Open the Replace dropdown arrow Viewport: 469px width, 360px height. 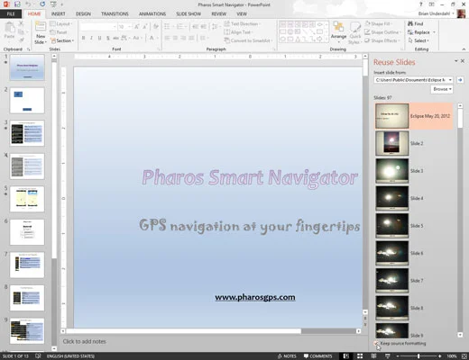click(434, 32)
